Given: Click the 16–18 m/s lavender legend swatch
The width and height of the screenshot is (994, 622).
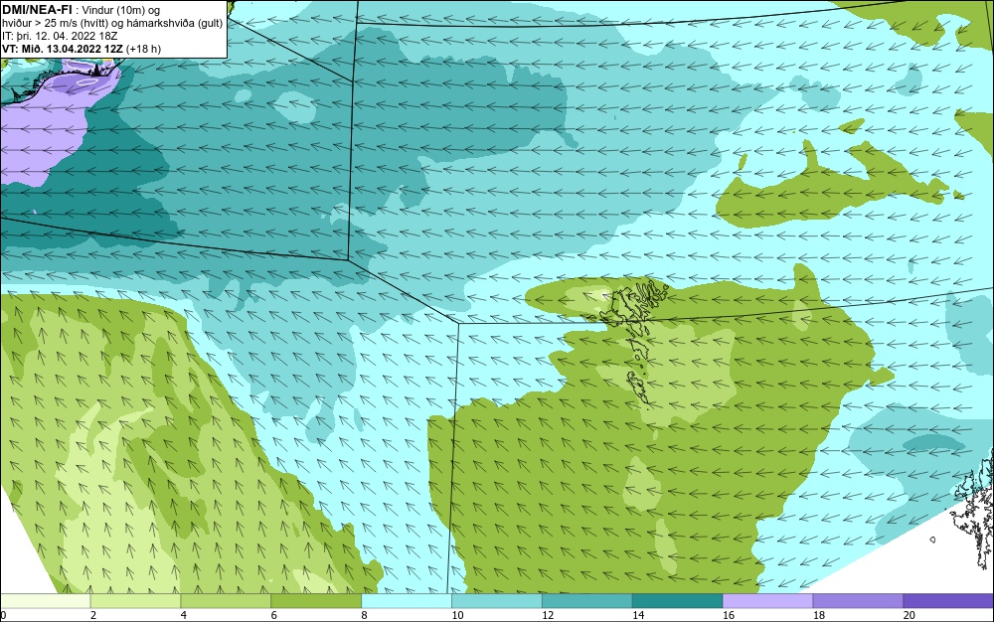Looking at the screenshot, I should (x=767, y=601).
